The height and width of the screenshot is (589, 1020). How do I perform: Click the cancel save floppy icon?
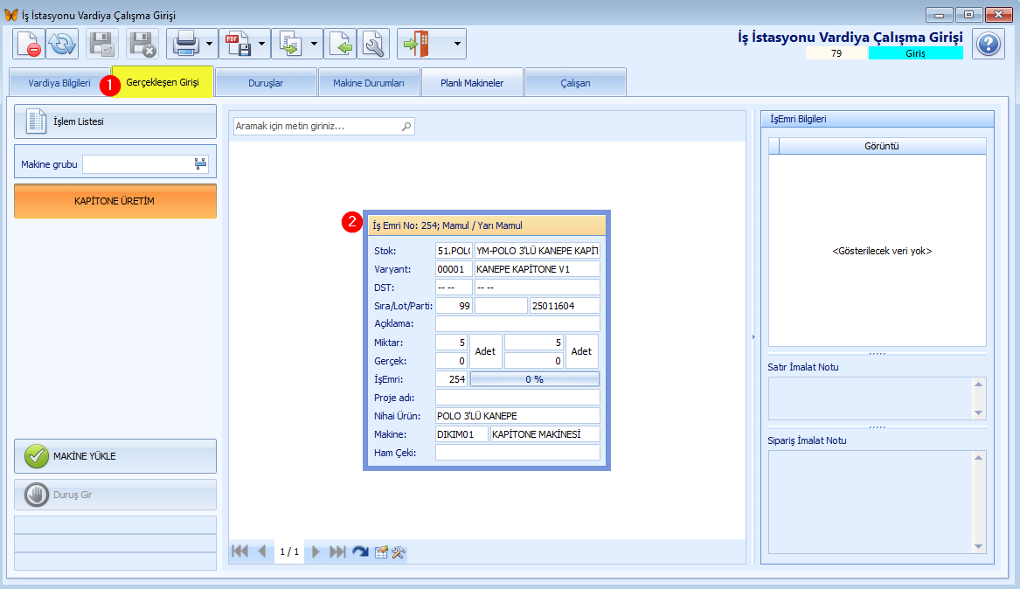[142, 45]
